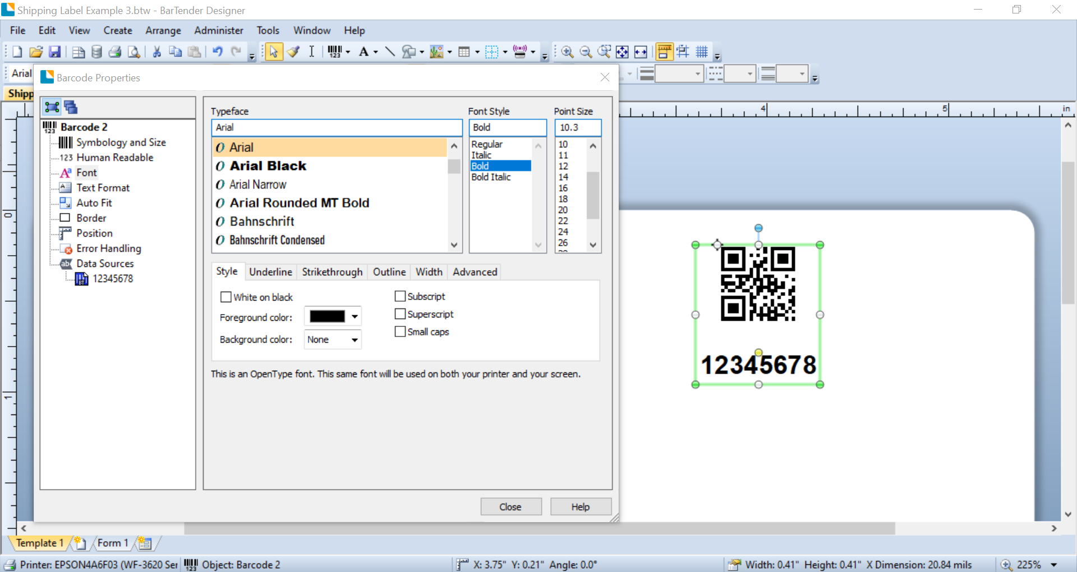Select the Barcode creation tool icon
This screenshot has height=572, width=1077.
coord(335,52)
